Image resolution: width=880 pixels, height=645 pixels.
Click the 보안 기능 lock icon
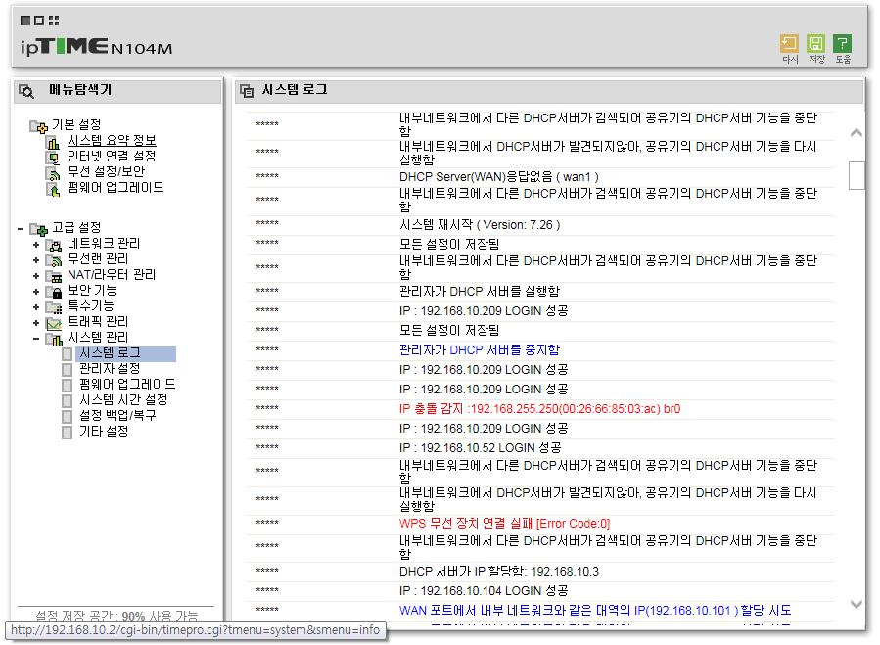(x=54, y=293)
